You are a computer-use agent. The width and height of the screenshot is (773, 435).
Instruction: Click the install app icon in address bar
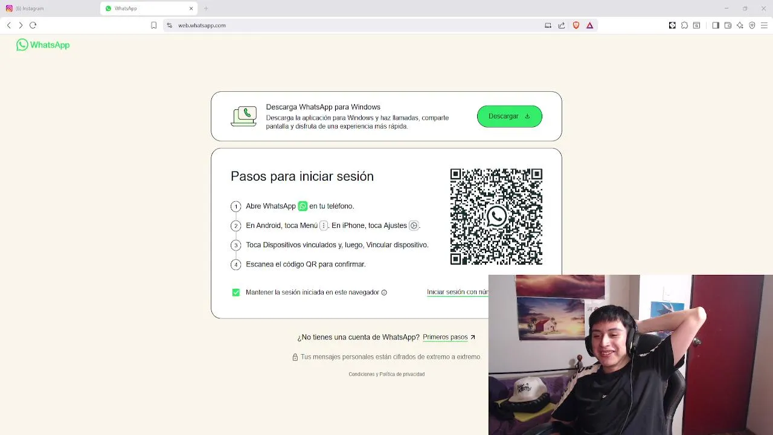coord(548,25)
